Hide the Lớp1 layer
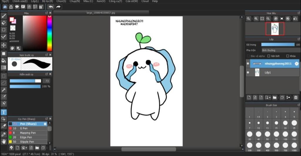Screen dimensions: 301x156 click(248, 72)
